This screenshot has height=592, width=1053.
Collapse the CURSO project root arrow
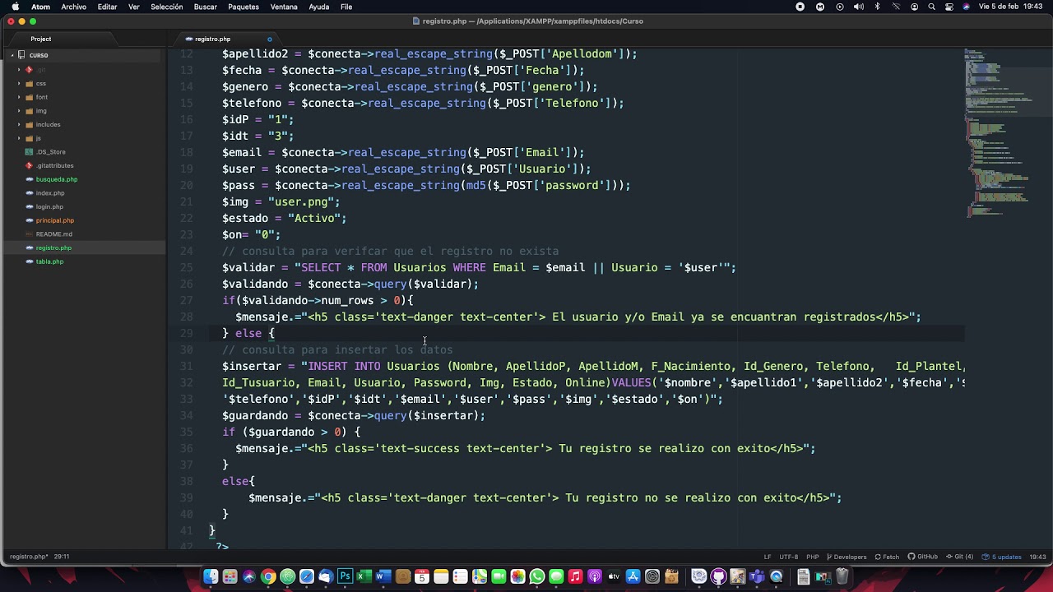(12, 55)
